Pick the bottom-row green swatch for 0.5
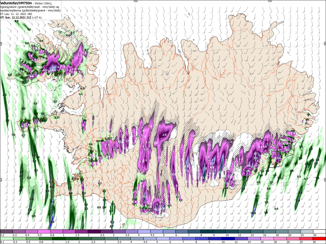 (33, 239)
